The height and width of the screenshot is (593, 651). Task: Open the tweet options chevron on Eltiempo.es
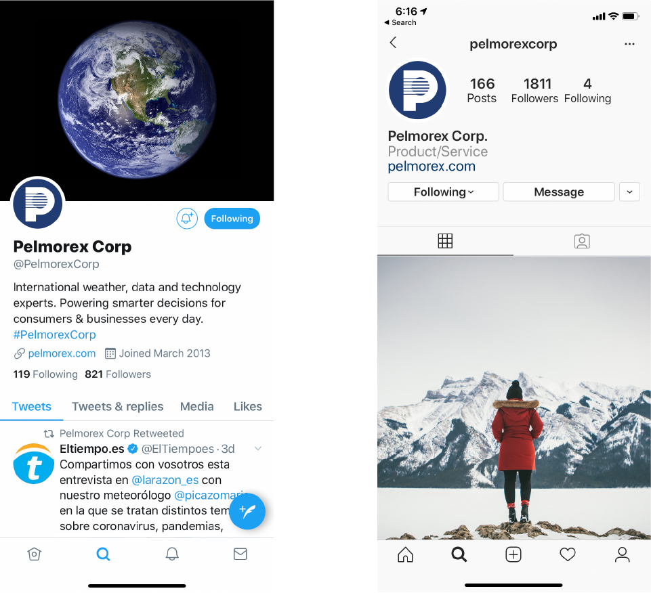[258, 449]
